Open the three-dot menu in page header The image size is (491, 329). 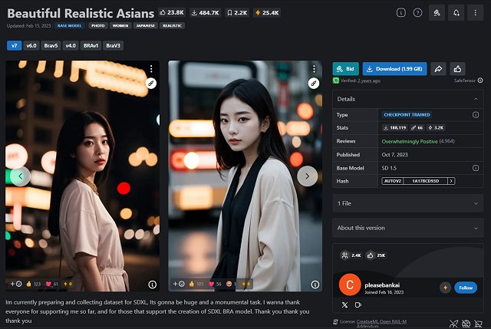point(477,13)
